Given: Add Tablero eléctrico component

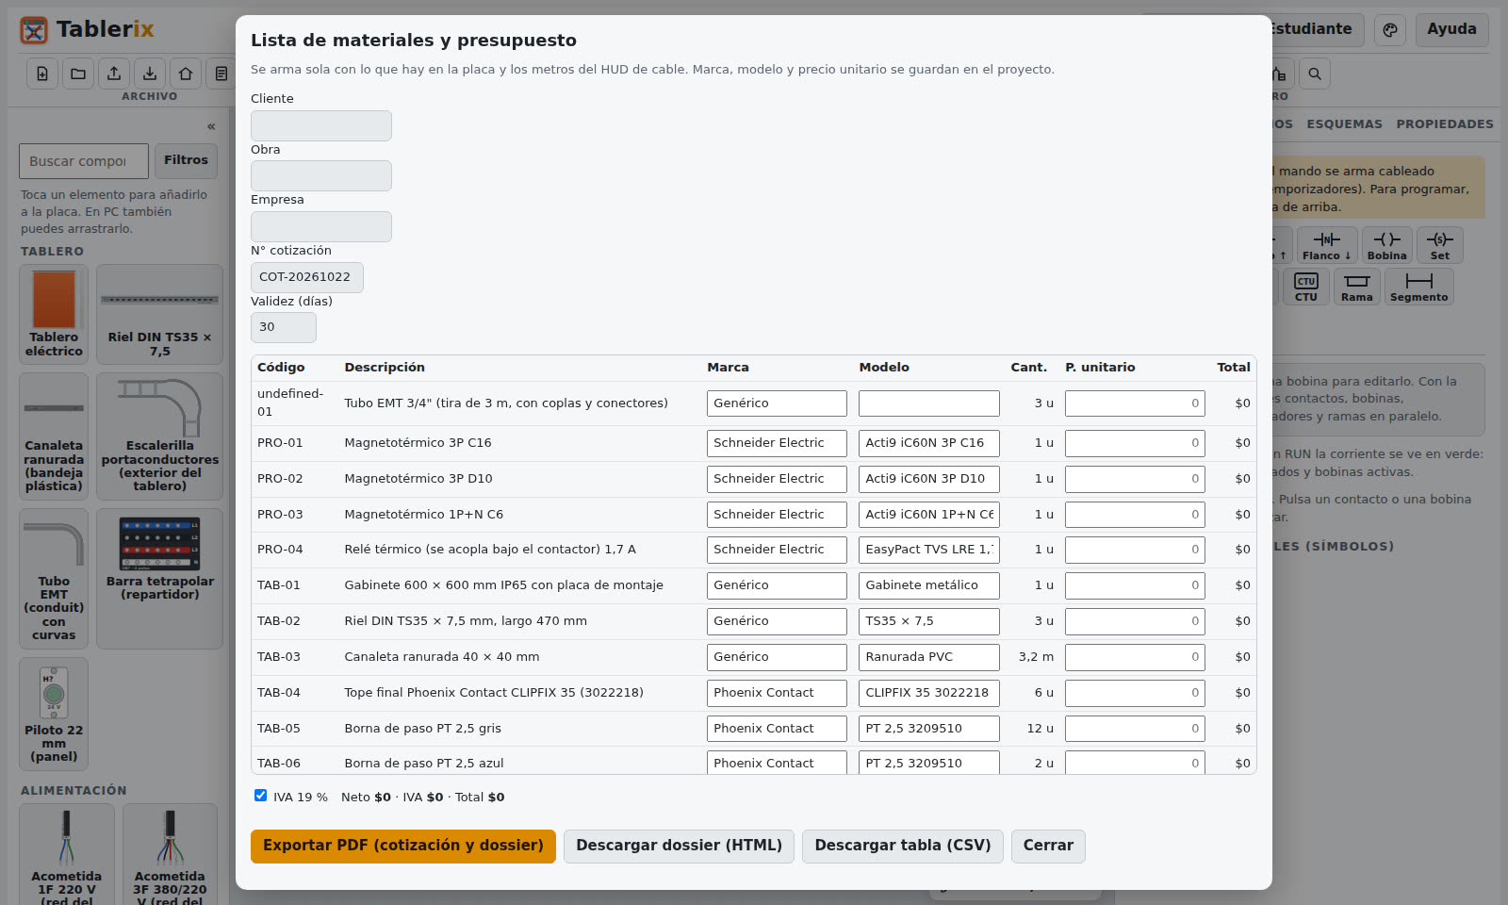Looking at the screenshot, I should 54,314.
